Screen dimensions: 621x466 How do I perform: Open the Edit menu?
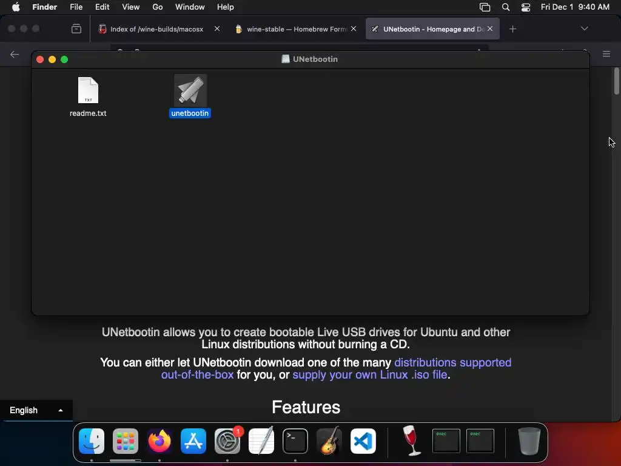(102, 7)
